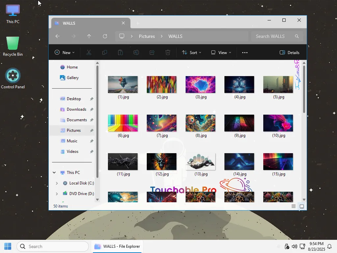Select the (12).jpg skull thumbnail
The width and height of the screenshot is (337, 253).
click(162, 161)
